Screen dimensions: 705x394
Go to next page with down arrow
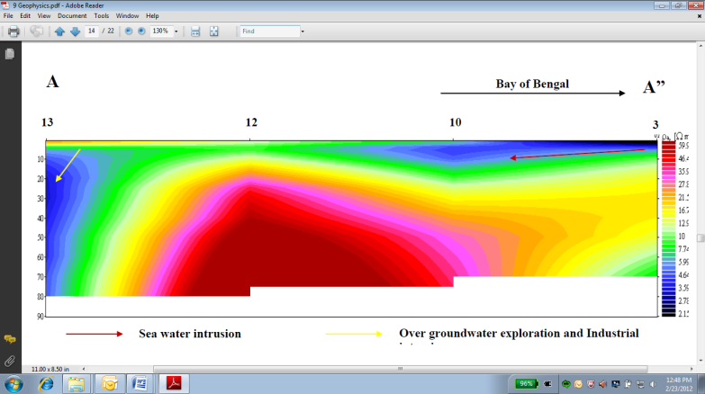75,31
